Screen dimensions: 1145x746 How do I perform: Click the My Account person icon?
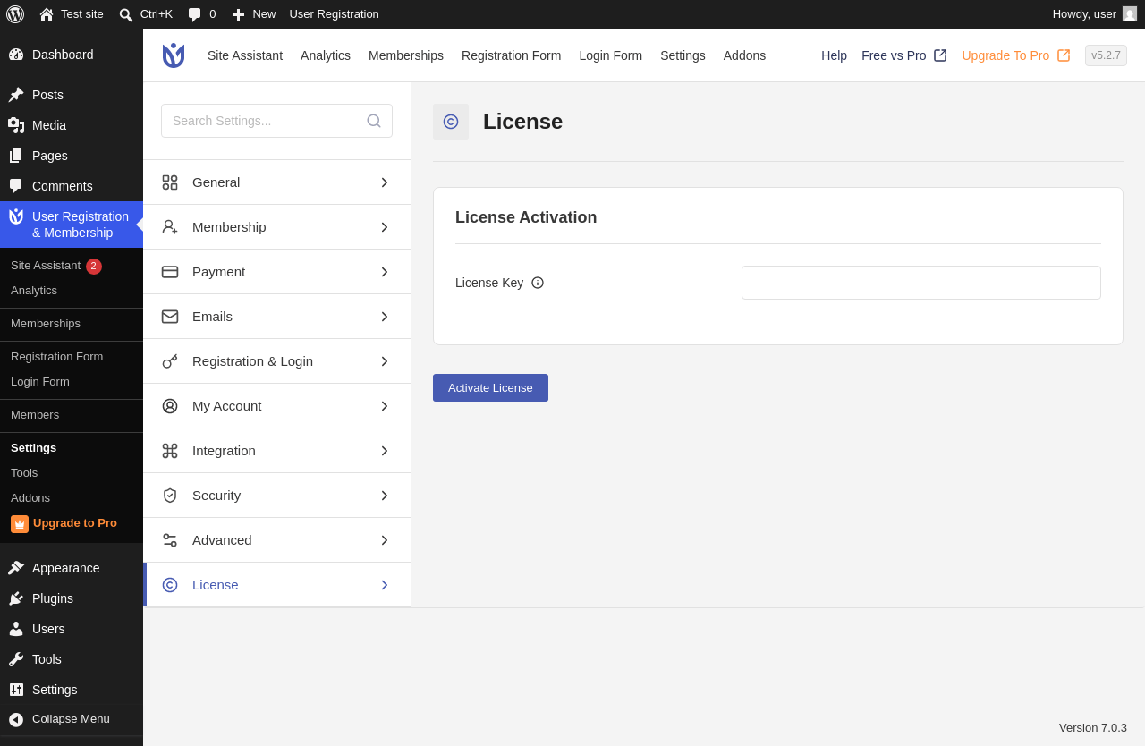[170, 406]
